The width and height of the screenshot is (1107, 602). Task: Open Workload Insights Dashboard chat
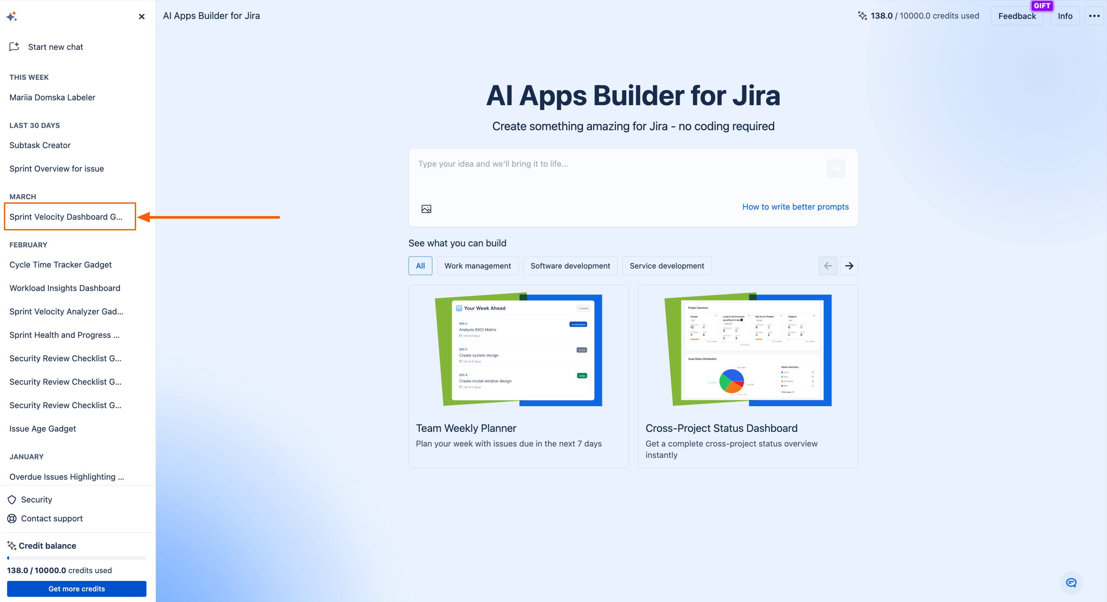click(x=65, y=288)
